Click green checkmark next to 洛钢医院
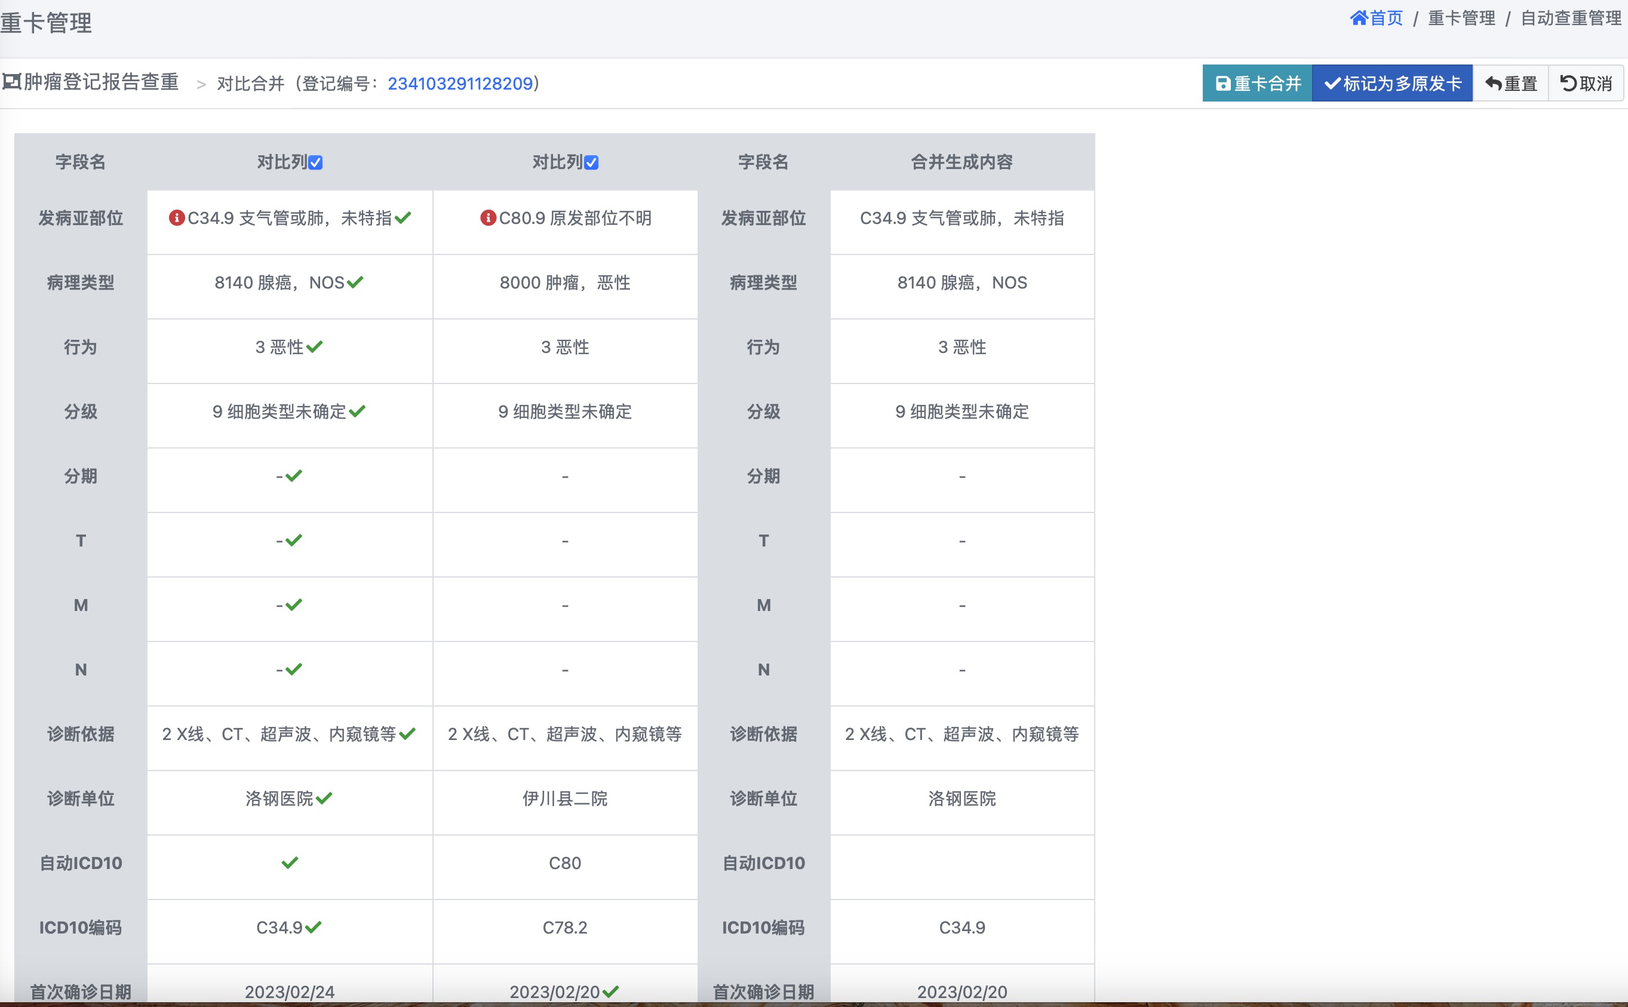The image size is (1628, 1007). click(x=324, y=798)
